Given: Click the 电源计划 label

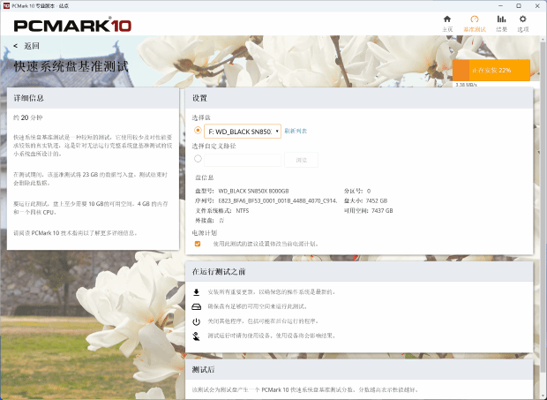Looking at the screenshot, I should pos(205,233).
